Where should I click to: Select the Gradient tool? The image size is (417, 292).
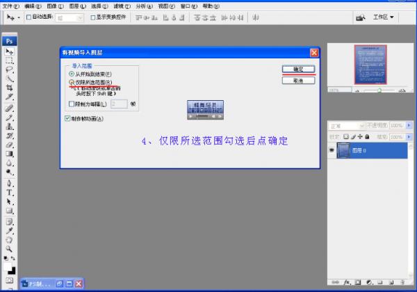[x=9, y=154]
